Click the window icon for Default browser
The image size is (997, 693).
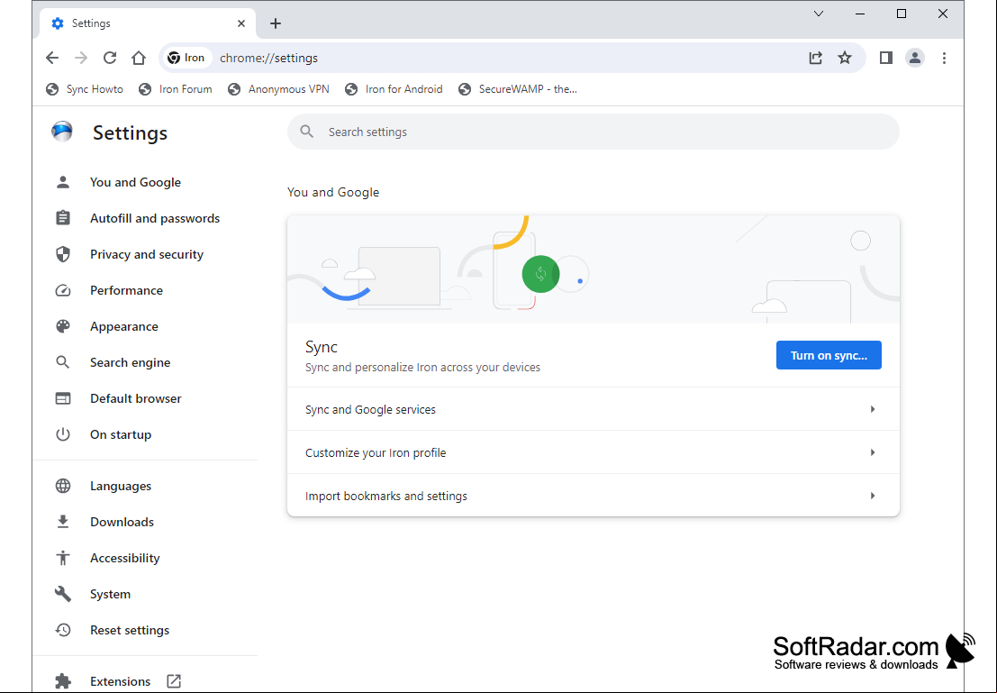point(63,398)
